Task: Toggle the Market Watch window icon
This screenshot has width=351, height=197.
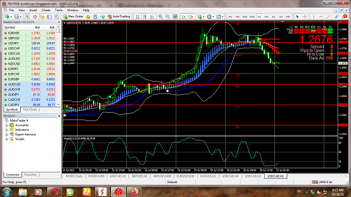Action: 28,16
